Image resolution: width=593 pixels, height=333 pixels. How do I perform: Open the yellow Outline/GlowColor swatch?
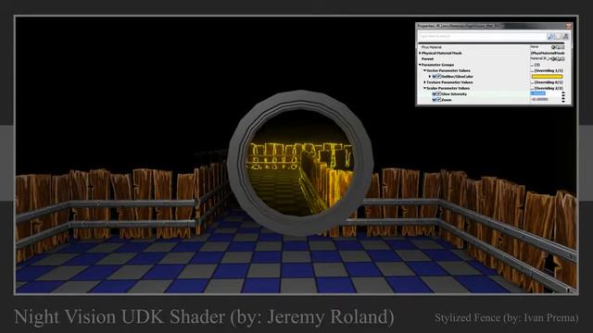pyautogui.click(x=548, y=77)
